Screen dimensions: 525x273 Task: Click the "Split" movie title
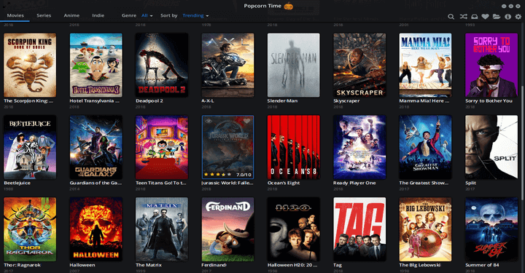click(x=470, y=183)
